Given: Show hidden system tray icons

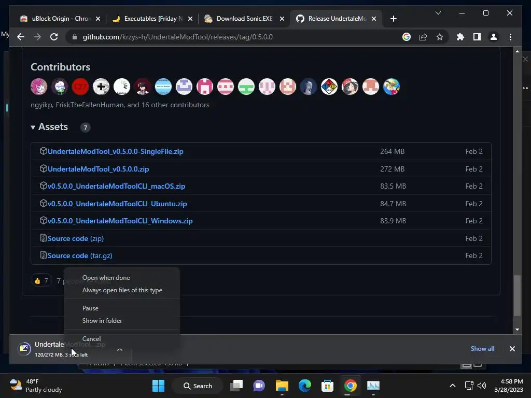Looking at the screenshot, I should [x=452, y=386].
